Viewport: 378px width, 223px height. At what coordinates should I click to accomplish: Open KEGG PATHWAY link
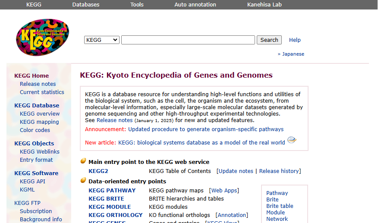tap(112, 191)
